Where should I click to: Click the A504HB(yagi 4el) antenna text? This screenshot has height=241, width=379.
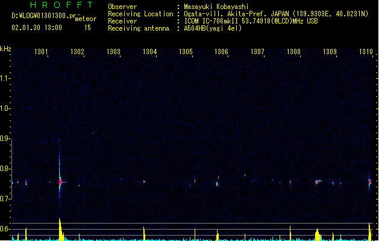tap(213, 28)
